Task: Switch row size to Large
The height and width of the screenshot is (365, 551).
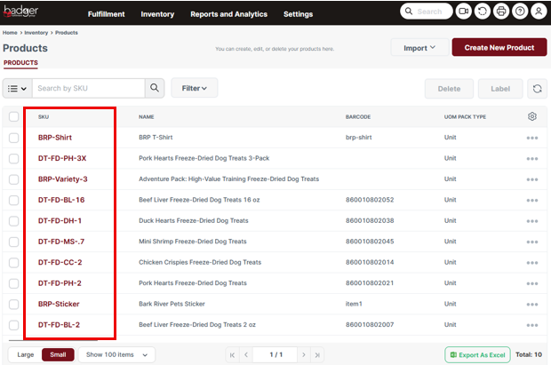Action: pyautogui.click(x=26, y=354)
